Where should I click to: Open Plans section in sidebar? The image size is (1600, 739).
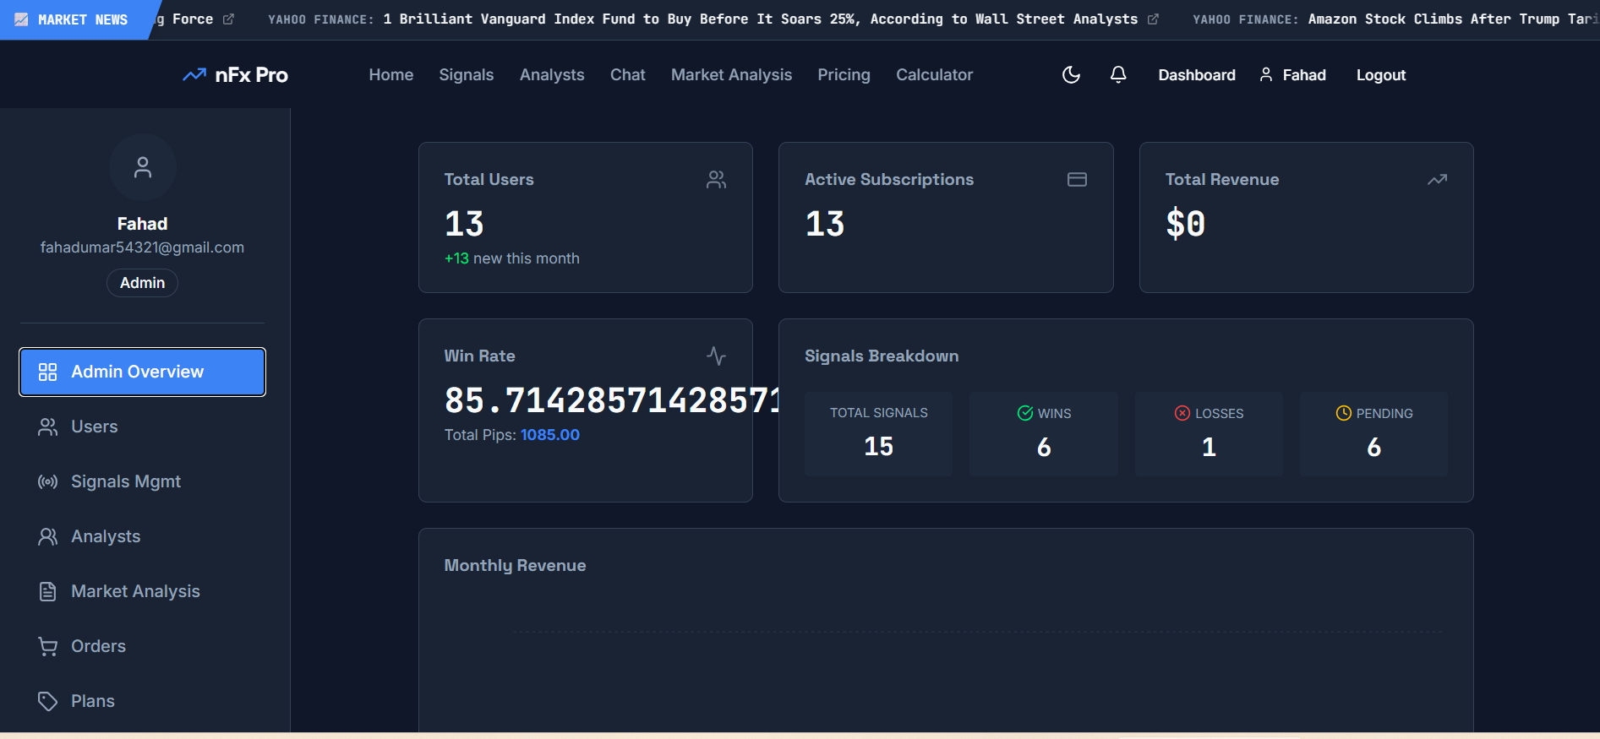pyautogui.click(x=143, y=701)
